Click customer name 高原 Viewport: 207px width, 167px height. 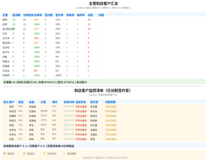click(12, 106)
